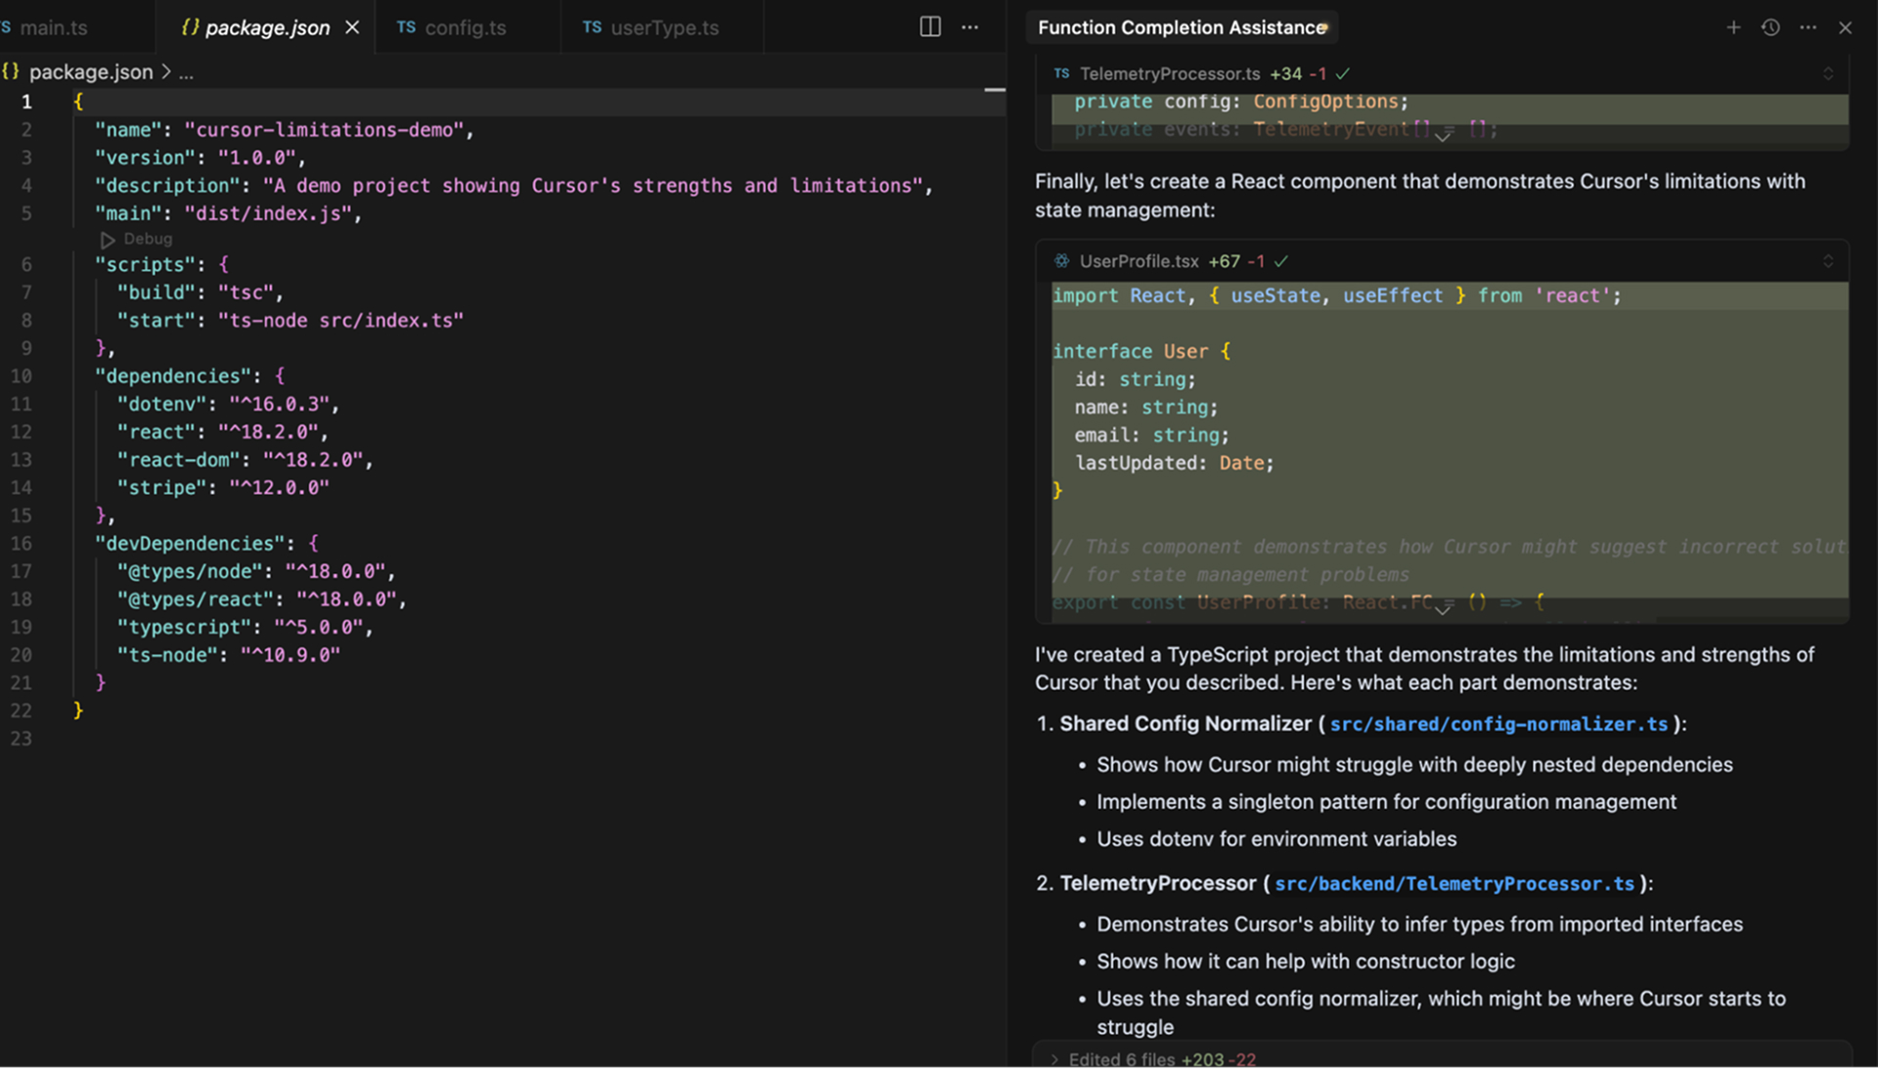1878x1068 pixels.
Task: Close the chat assistance panel
Action: 1845,27
